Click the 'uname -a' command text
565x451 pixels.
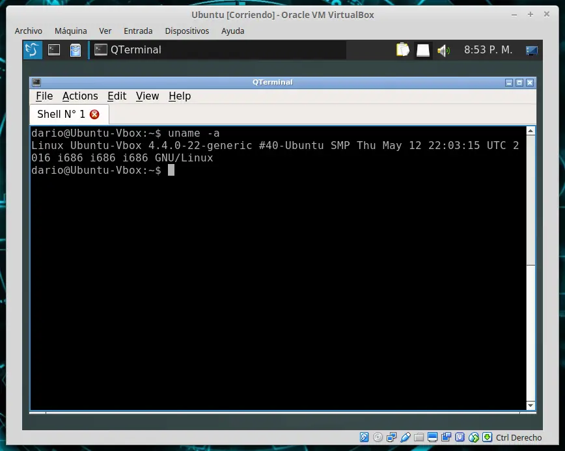194,133
